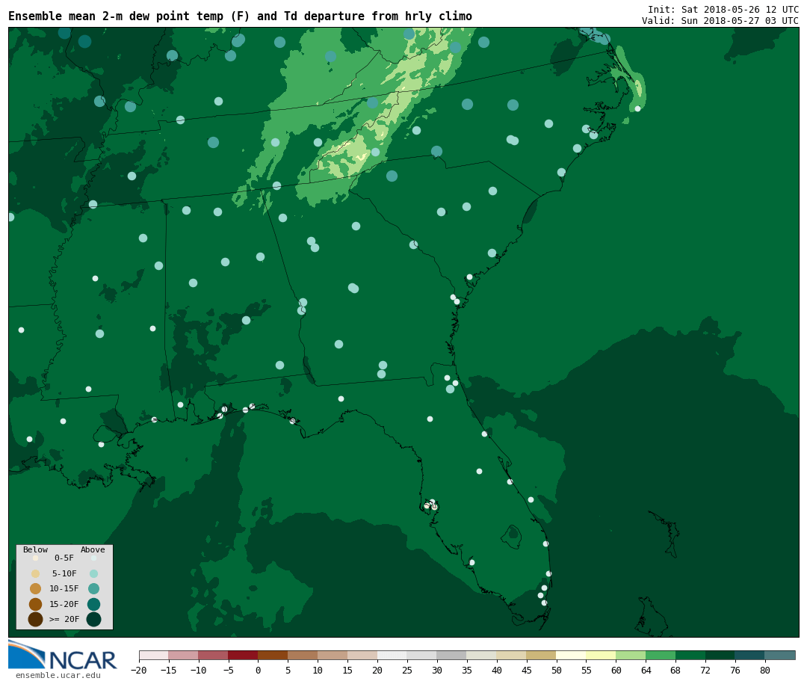
Task: Click the pale yellow colorbar segment 55 to 60
Action: click(601, 655)
